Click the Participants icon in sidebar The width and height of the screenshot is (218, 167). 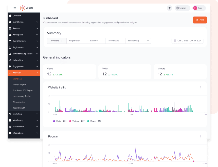[x=10, y=34]
